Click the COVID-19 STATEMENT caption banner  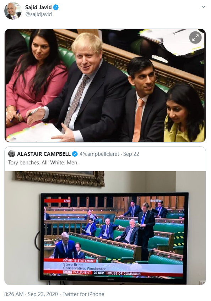(79, 261)
